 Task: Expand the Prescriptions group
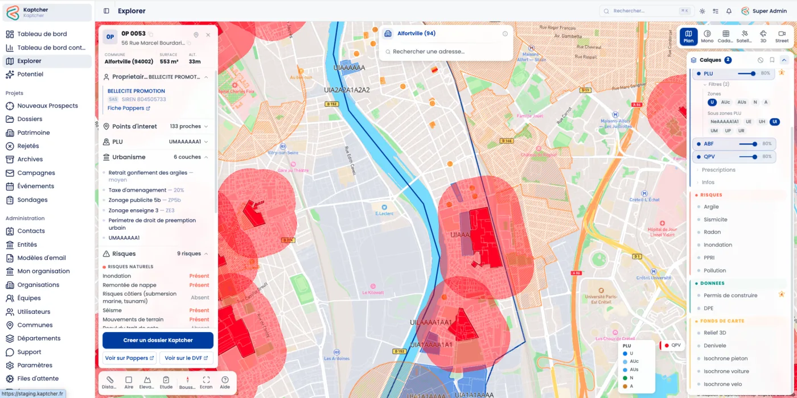coord(716,170)
